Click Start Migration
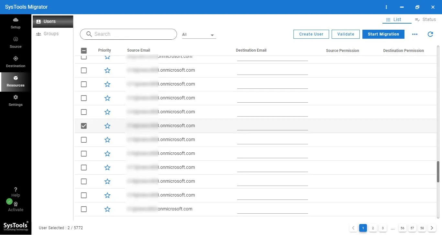 coord(383,34)
